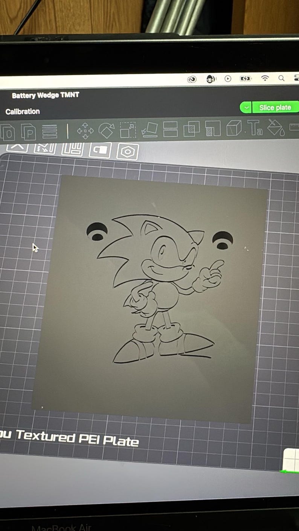Activate the Scale tool
The height and width of the screenshot is (531, 299).
128,130
